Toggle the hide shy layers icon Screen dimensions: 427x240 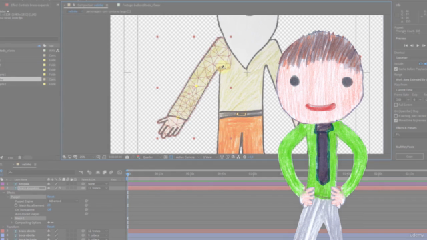(x=98, y=172)
